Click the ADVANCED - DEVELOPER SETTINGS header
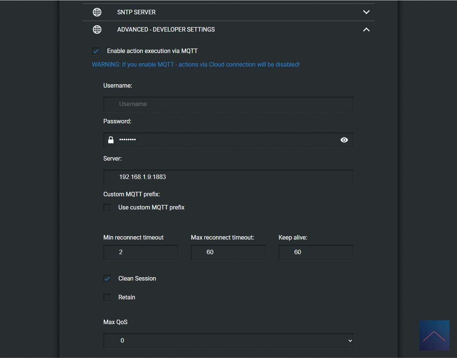The image size is (457, 358). [166, 29]
